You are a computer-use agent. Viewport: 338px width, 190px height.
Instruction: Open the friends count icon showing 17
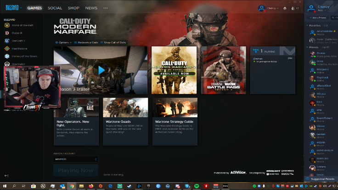tap(295, 8)
